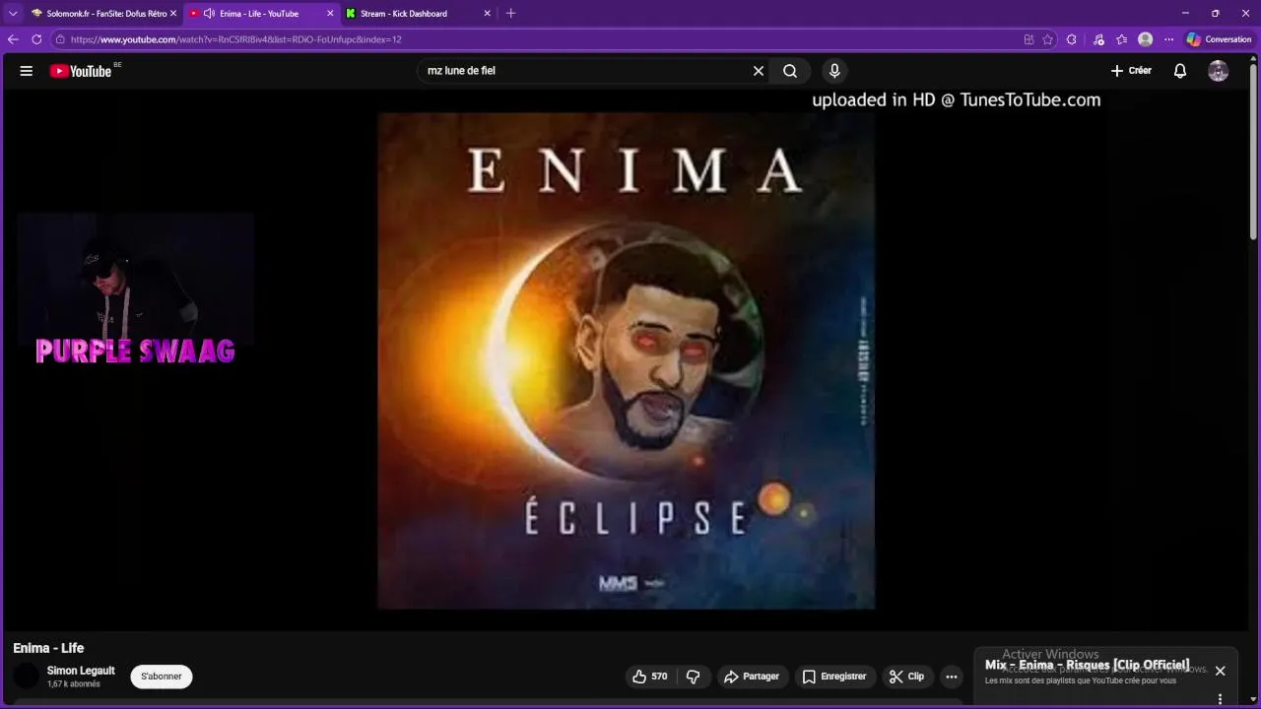Image resolution: width=1261 pixels, height=709 pixels.
Task: Close the Mix Enima Risques panel
Action: tap(1220, 671)
